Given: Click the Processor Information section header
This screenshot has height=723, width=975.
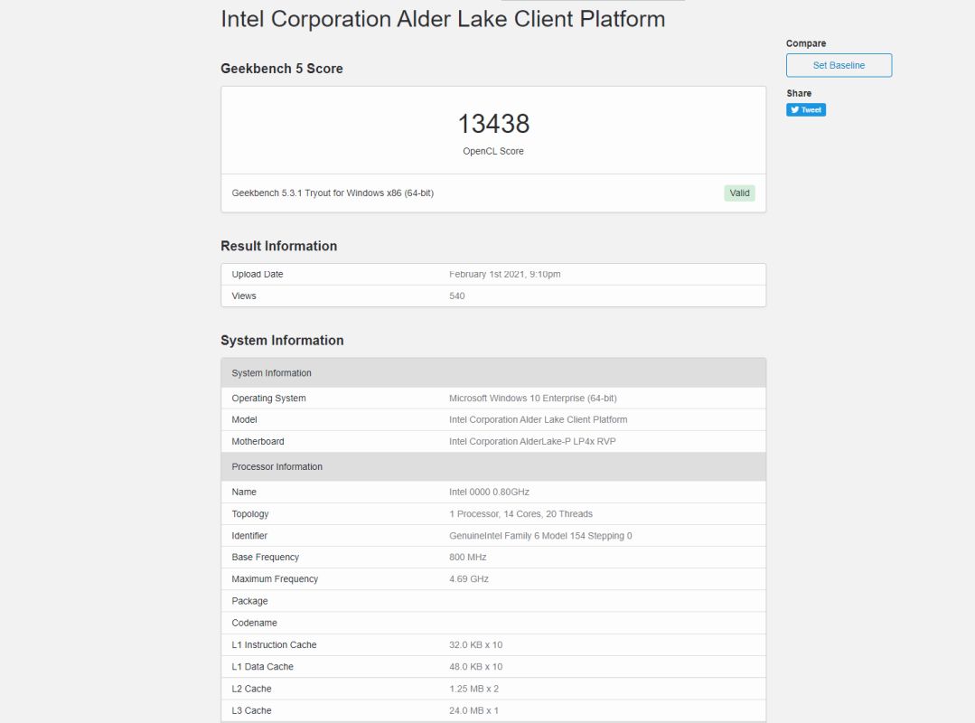Looking at the screenshot, I should click(x=493, y=466).
